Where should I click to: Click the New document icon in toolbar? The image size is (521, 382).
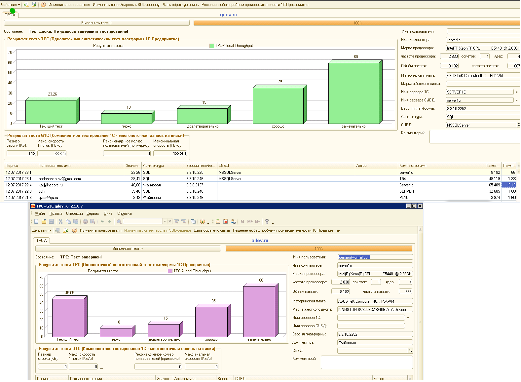pyautogui.click(x=36, y=221)
